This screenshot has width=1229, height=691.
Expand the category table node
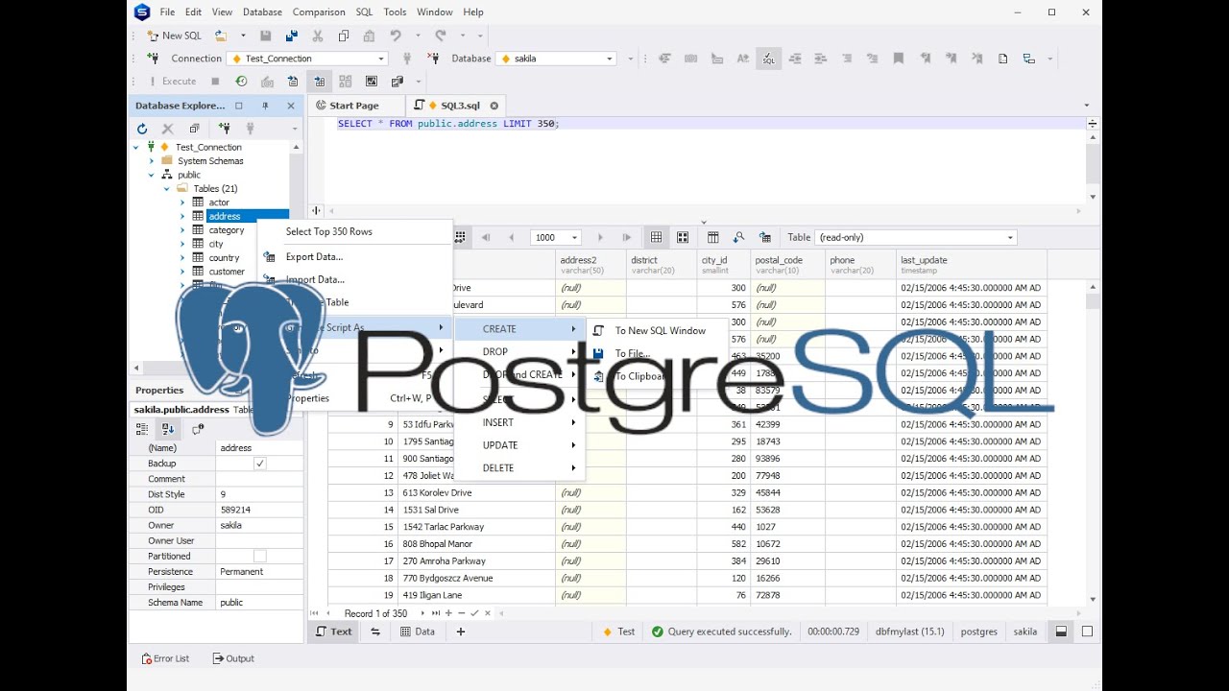coord(181,230)
